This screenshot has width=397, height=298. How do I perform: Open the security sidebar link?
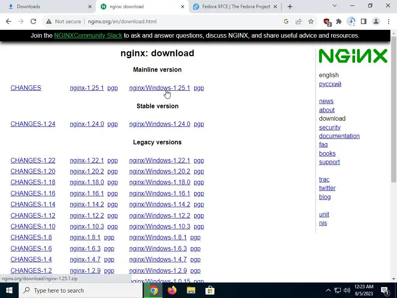click(330, 127)
